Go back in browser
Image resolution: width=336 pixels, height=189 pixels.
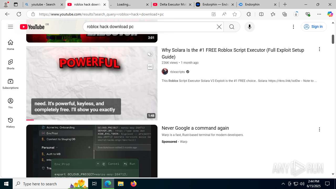[x=7, y=14]
